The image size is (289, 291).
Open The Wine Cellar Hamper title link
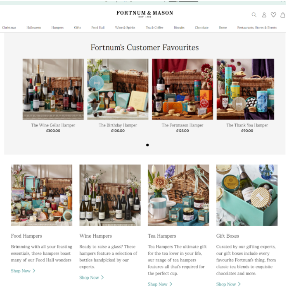(53, 125)
